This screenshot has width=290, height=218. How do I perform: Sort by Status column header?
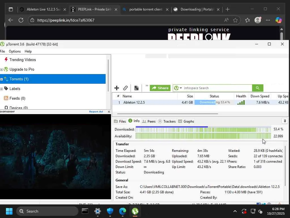(x=214, y=96)
